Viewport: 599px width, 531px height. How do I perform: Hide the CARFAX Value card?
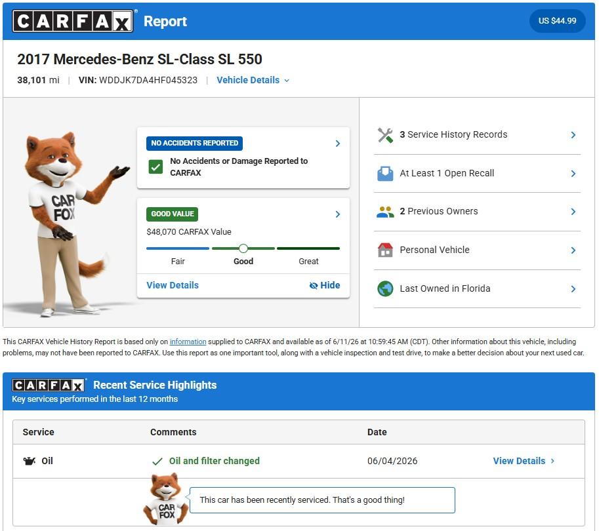click(x=325, y=285)
